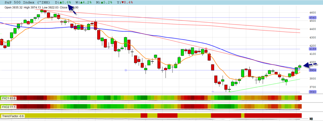Click the 3640 price level label
Screen dimensions: 323x121
coord(313,92)
